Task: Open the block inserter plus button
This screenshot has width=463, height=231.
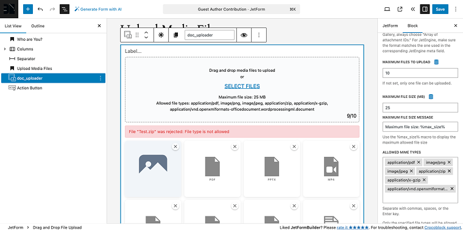Action: click(x=28, y=9)
